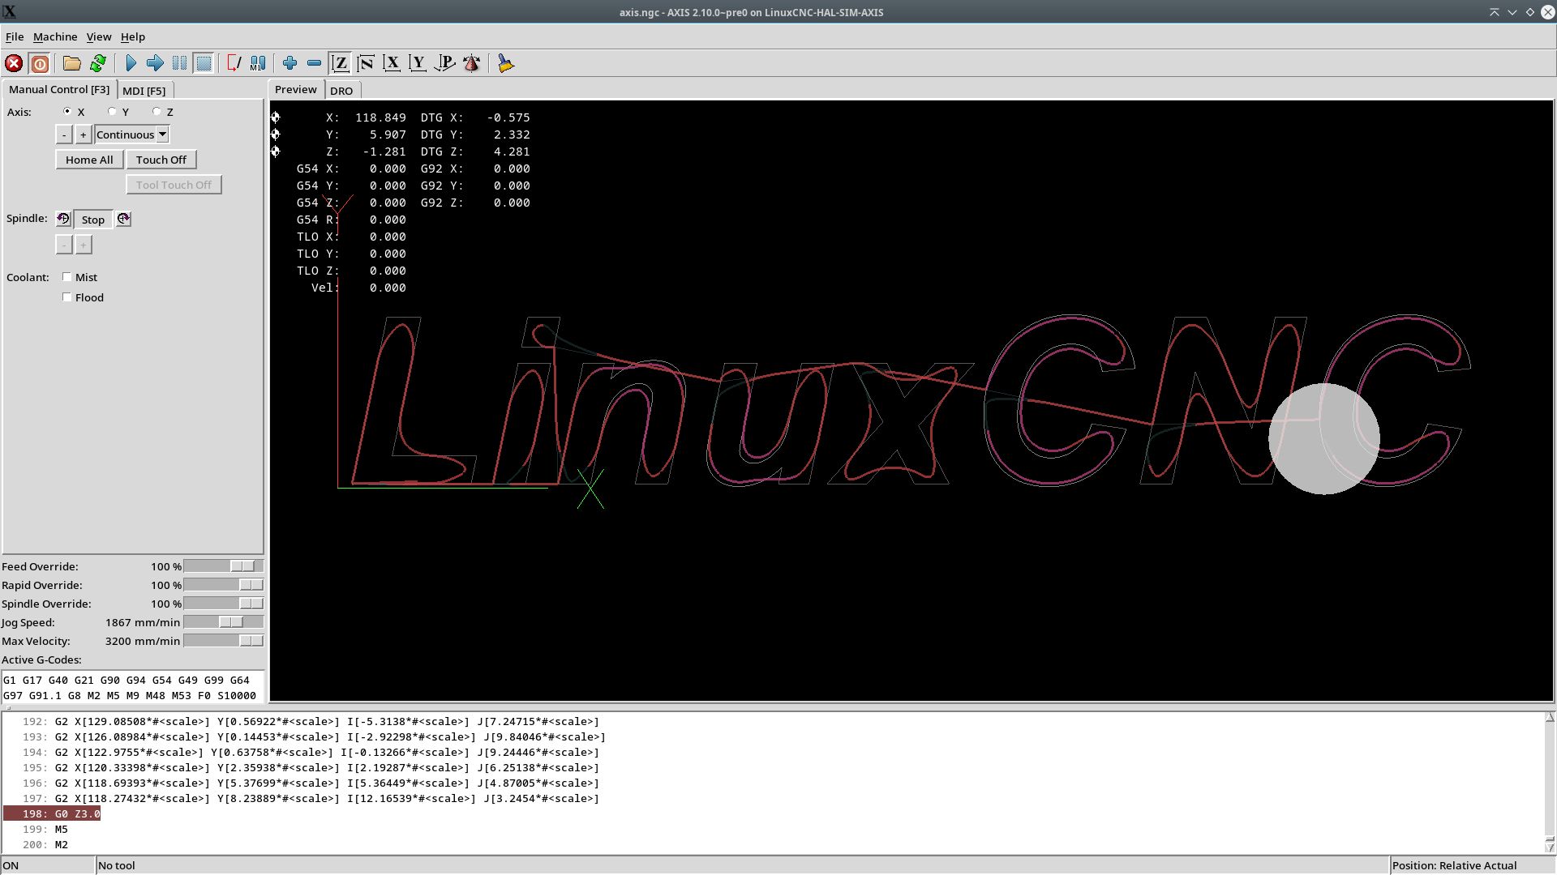Viewport: 1557px width, 875px height.
Task: Pause the program execution
Action: 179,63
